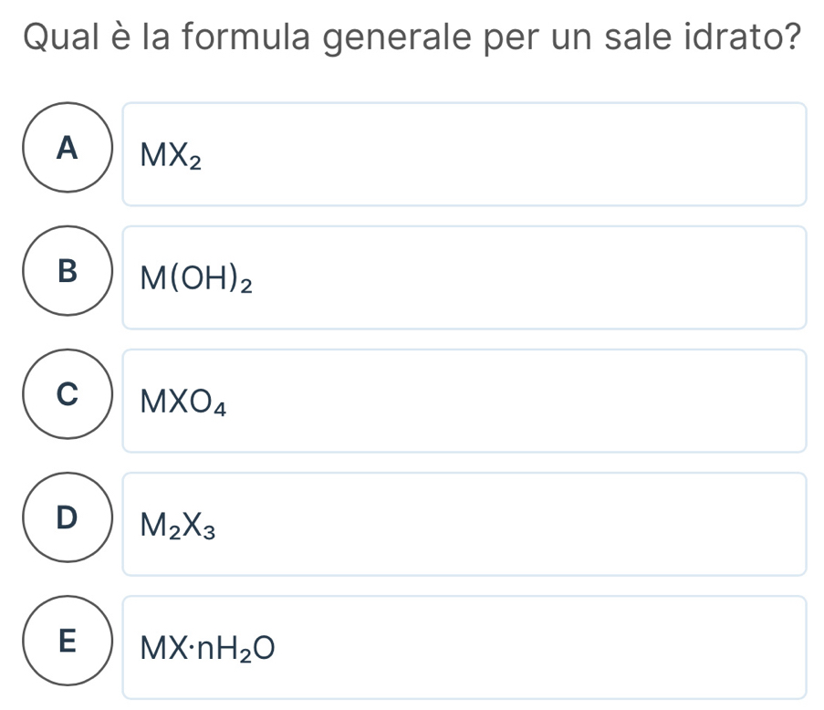Click empty space in the MXO₄ answer box
This screenshot has width=824, height=710.
[x=511, y=401]
